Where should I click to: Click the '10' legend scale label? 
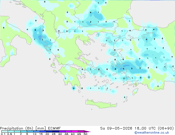(x=35, y=134)
